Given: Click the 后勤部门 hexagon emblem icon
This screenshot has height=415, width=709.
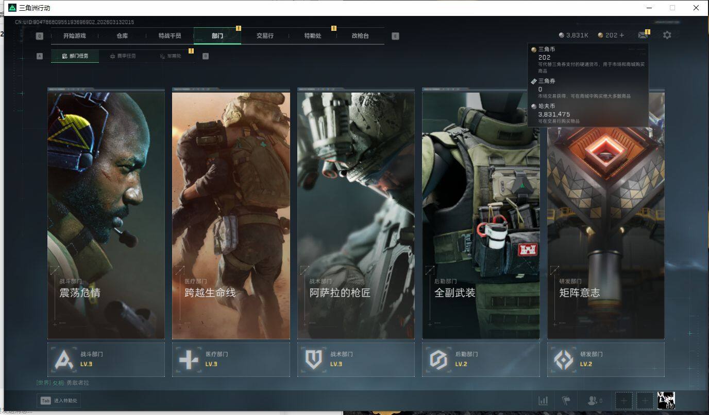Looking at the screenshot, I should [x=438, y=359].
